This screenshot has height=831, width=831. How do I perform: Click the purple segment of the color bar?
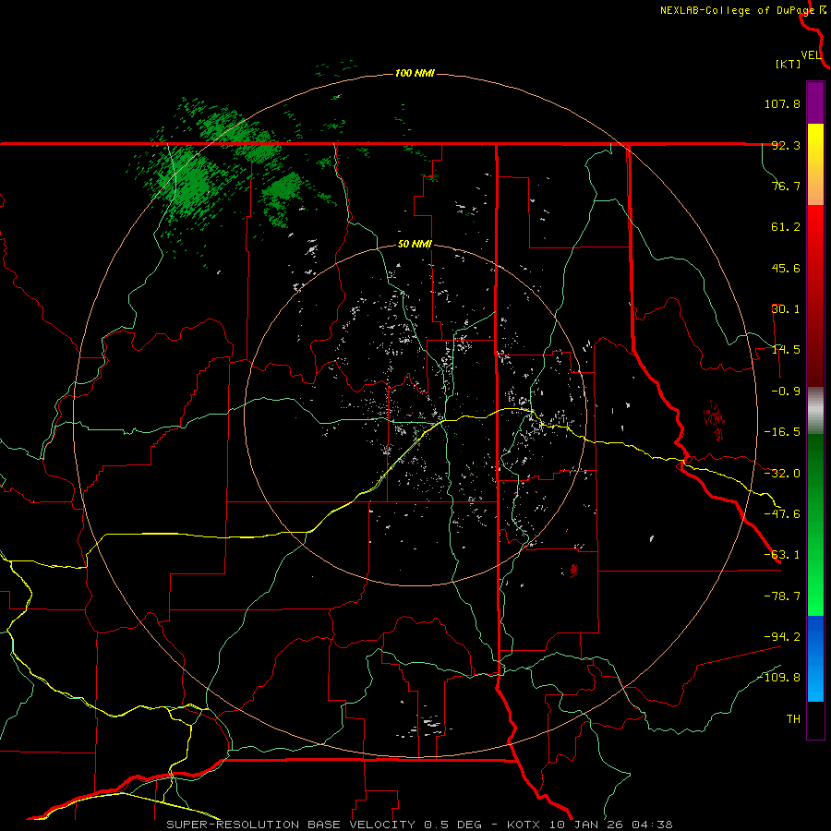click(x=815, y=102)
